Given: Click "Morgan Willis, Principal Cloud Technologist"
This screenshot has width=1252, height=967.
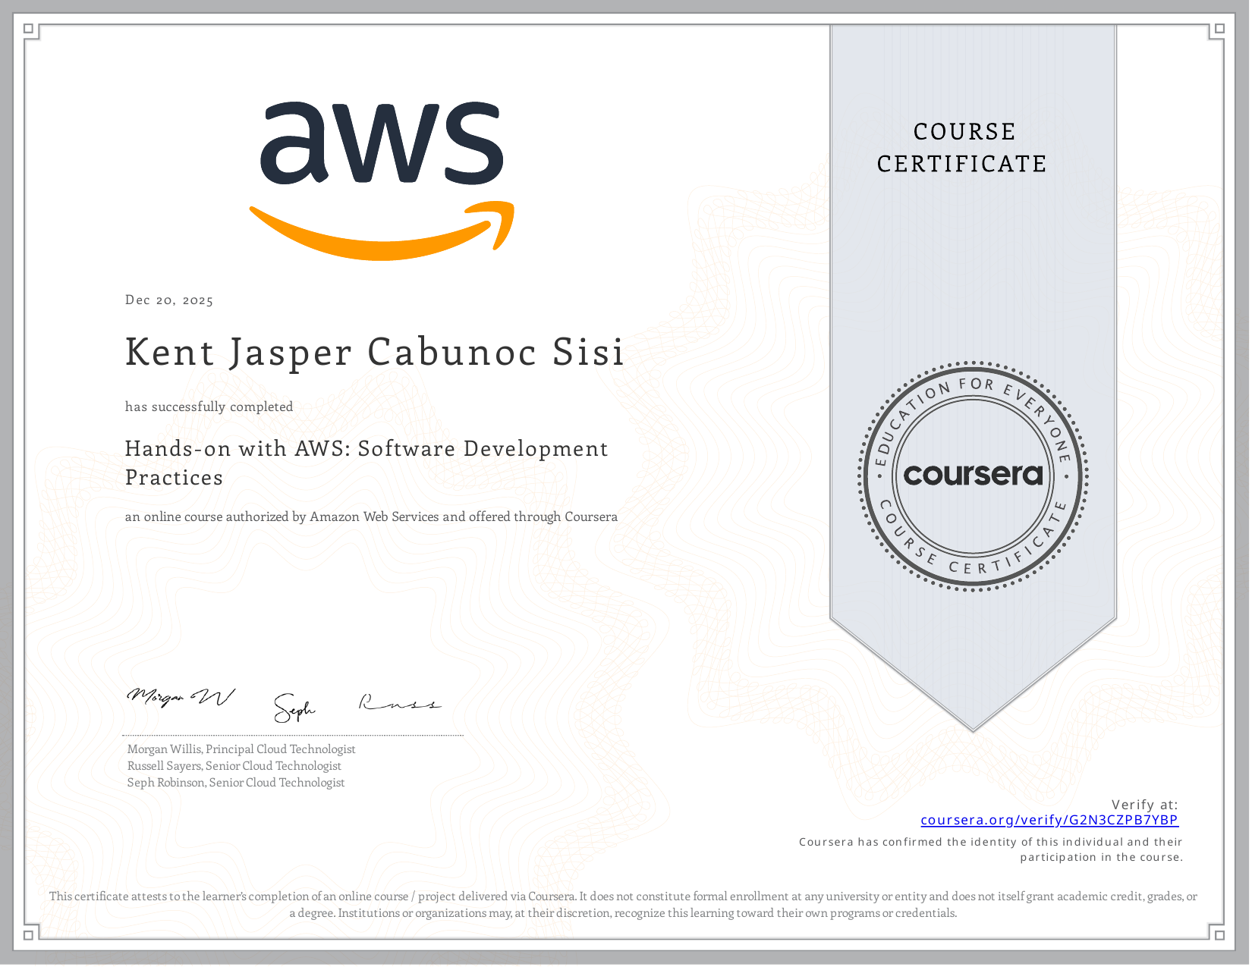Looking at the screenshot, I should pyautogui.click(x=241, y=749).
